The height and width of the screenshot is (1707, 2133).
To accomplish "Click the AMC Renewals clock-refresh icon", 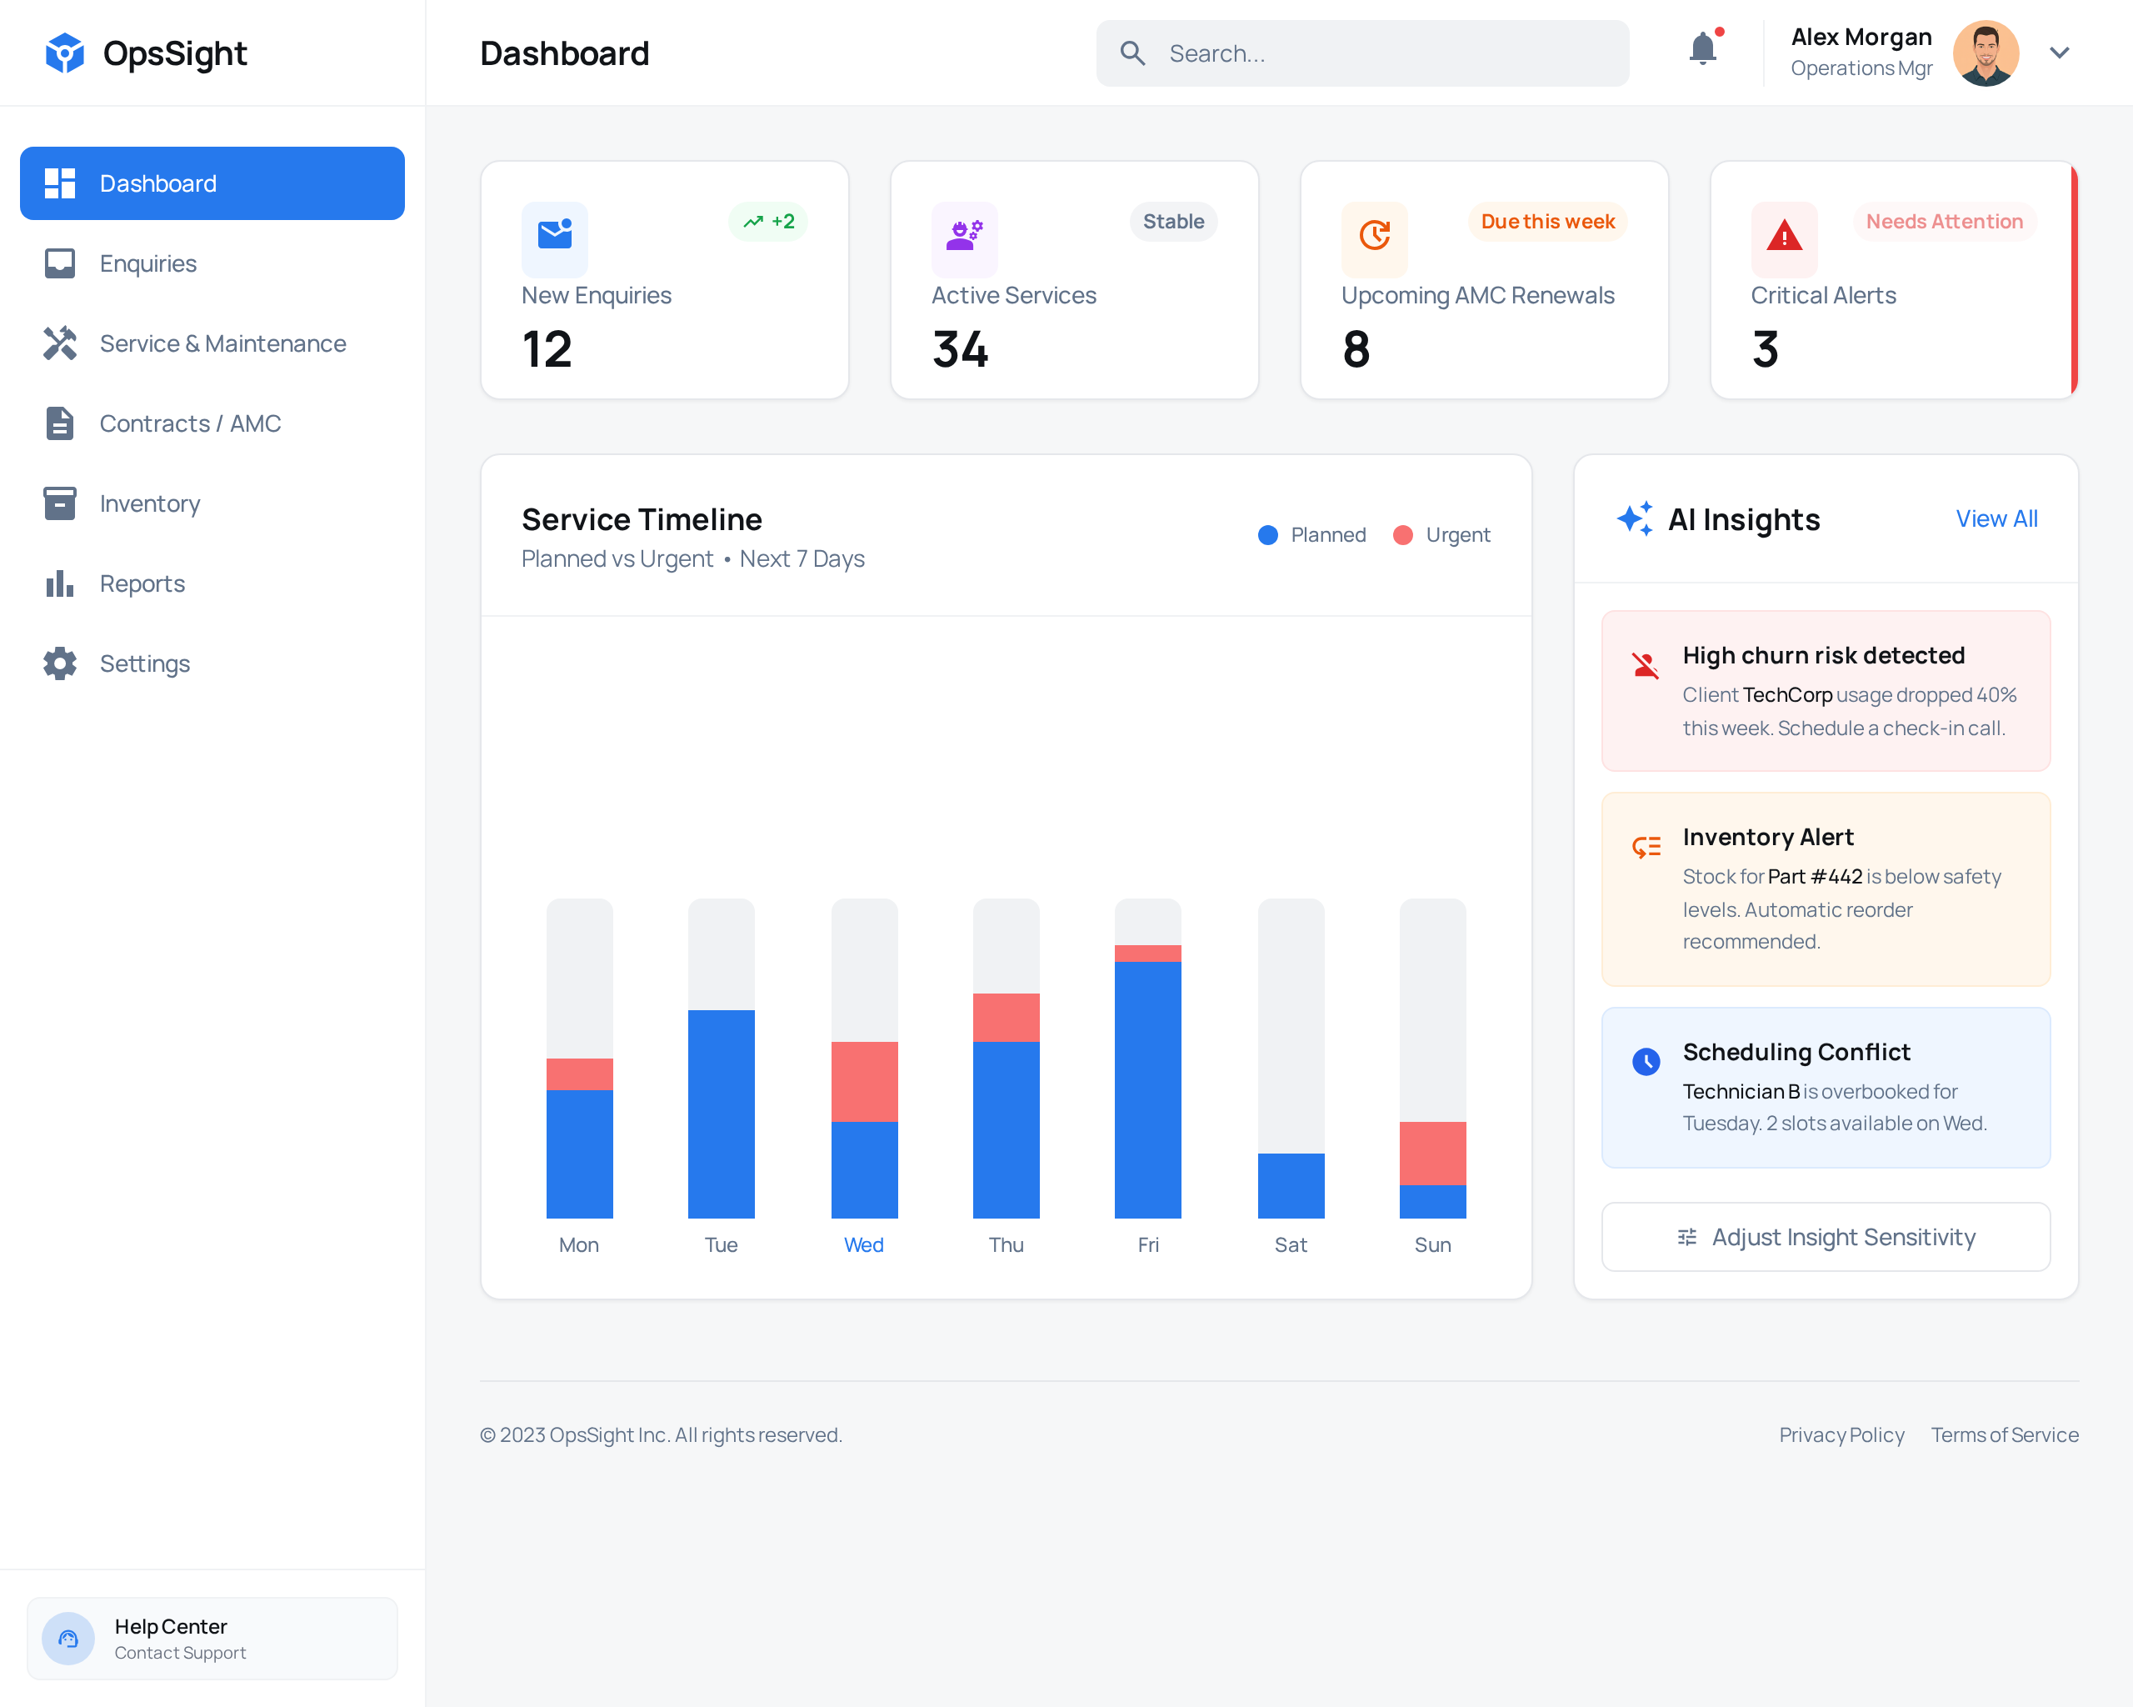I will coord(1374,234).
